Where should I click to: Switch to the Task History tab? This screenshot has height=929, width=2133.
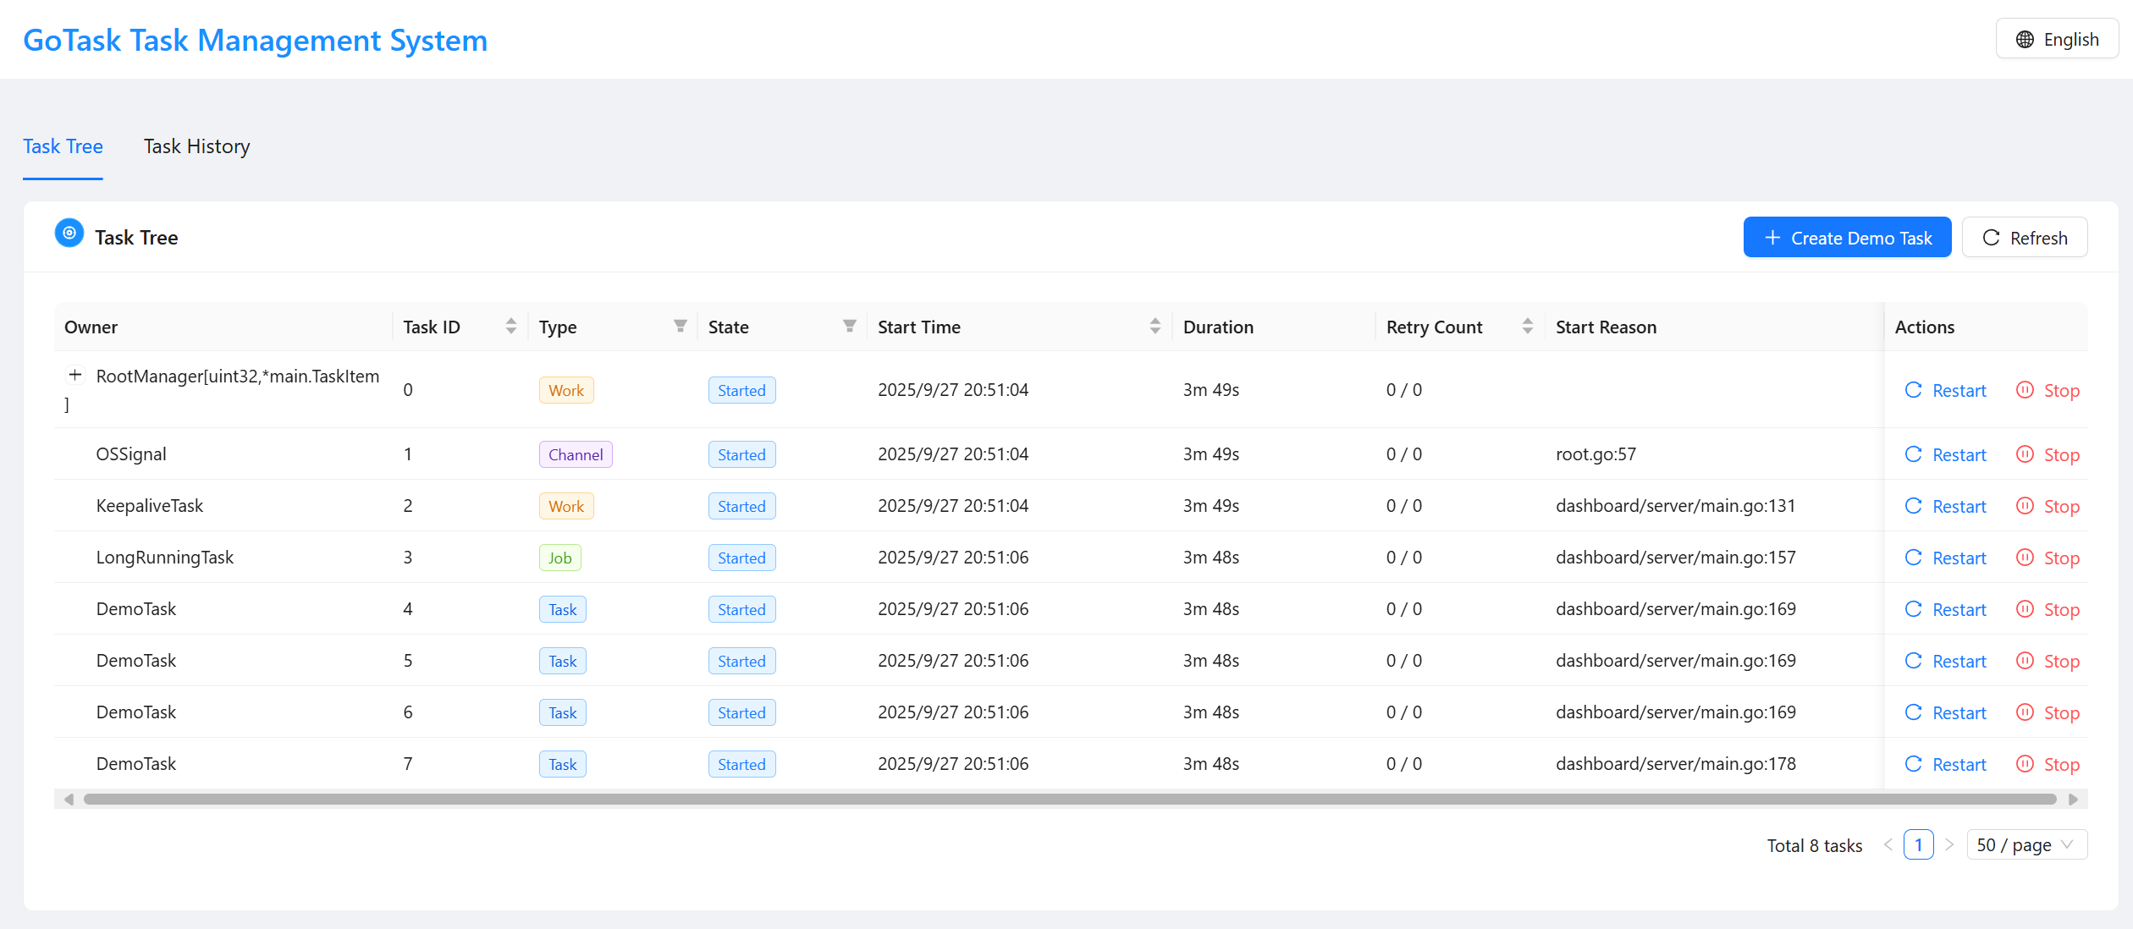[x=196, y=146]
